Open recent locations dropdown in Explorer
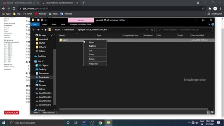 [42, 30]
